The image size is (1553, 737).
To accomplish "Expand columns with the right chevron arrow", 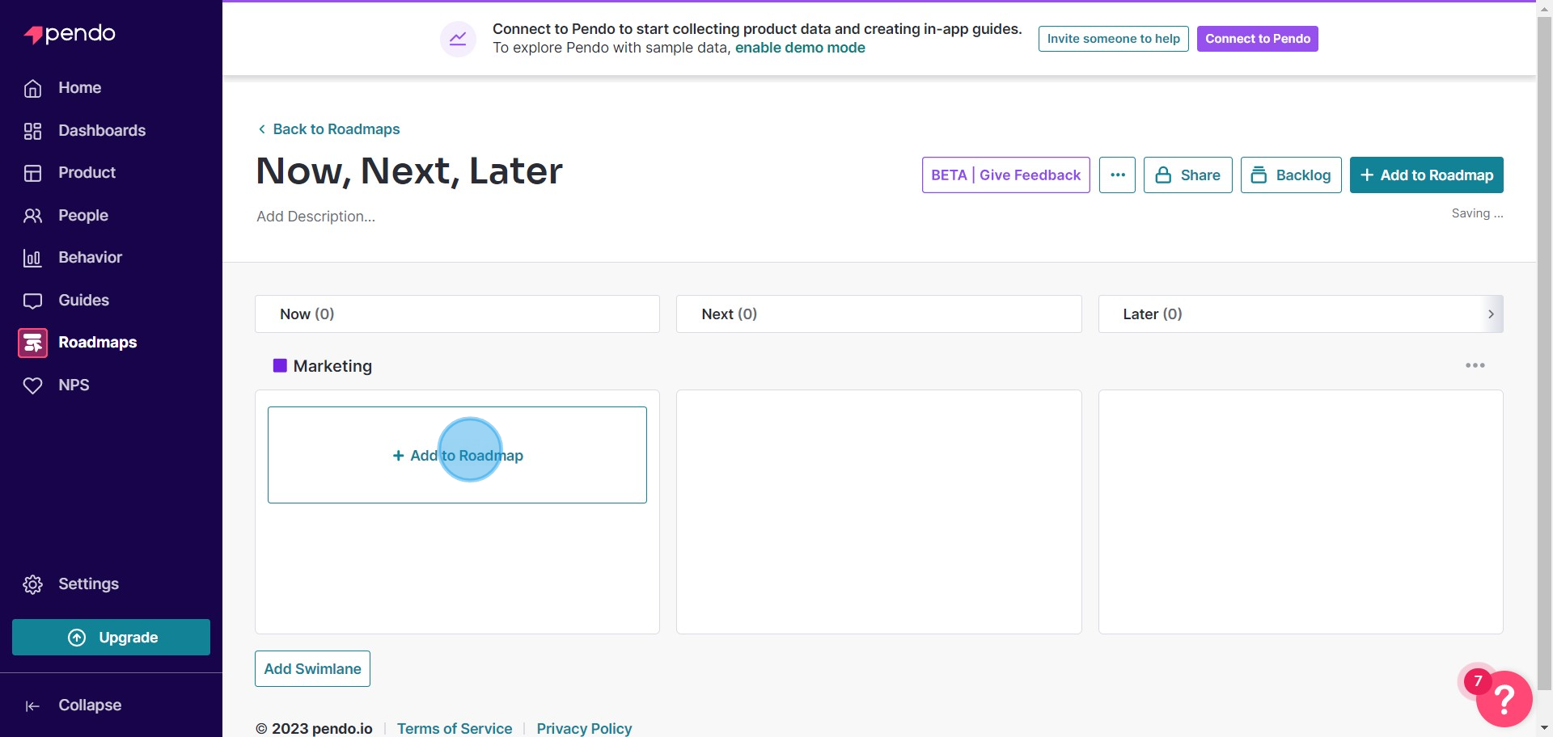I will pos(1491,314).
